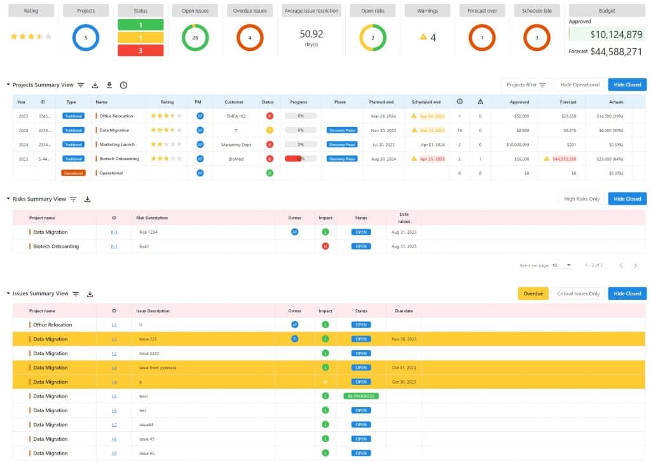Viewport: 651px width, 463px height.
Task: Open the Issues Summary View filter icon
Action: click(x=76, y=294)
